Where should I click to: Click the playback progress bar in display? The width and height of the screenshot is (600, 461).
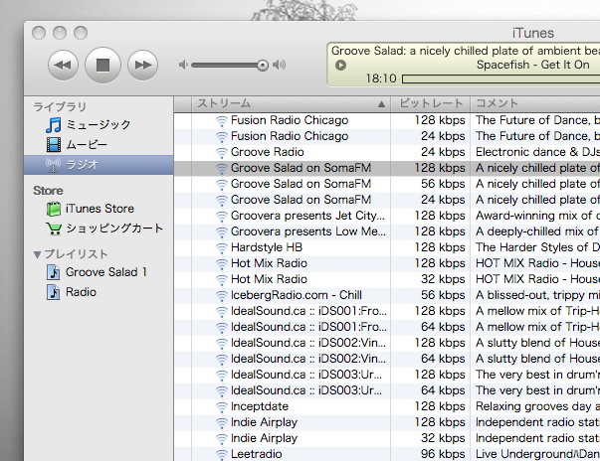coord(501,79)
